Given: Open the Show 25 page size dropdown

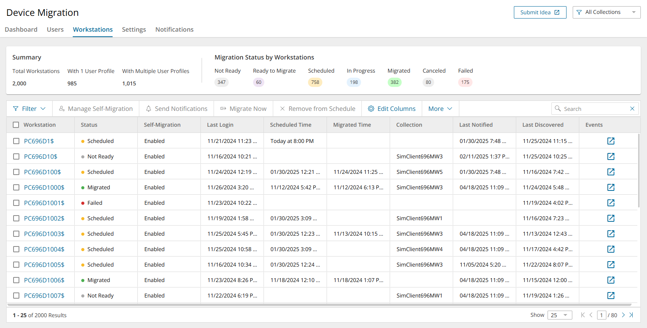Looking at the screenshot, I should (x=560, y=315).
